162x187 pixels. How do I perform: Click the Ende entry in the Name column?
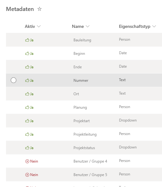click(78, 67)
